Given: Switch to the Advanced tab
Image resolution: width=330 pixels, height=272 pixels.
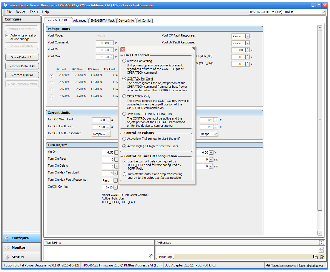Looking at the screenshot, I should point(80,20).
